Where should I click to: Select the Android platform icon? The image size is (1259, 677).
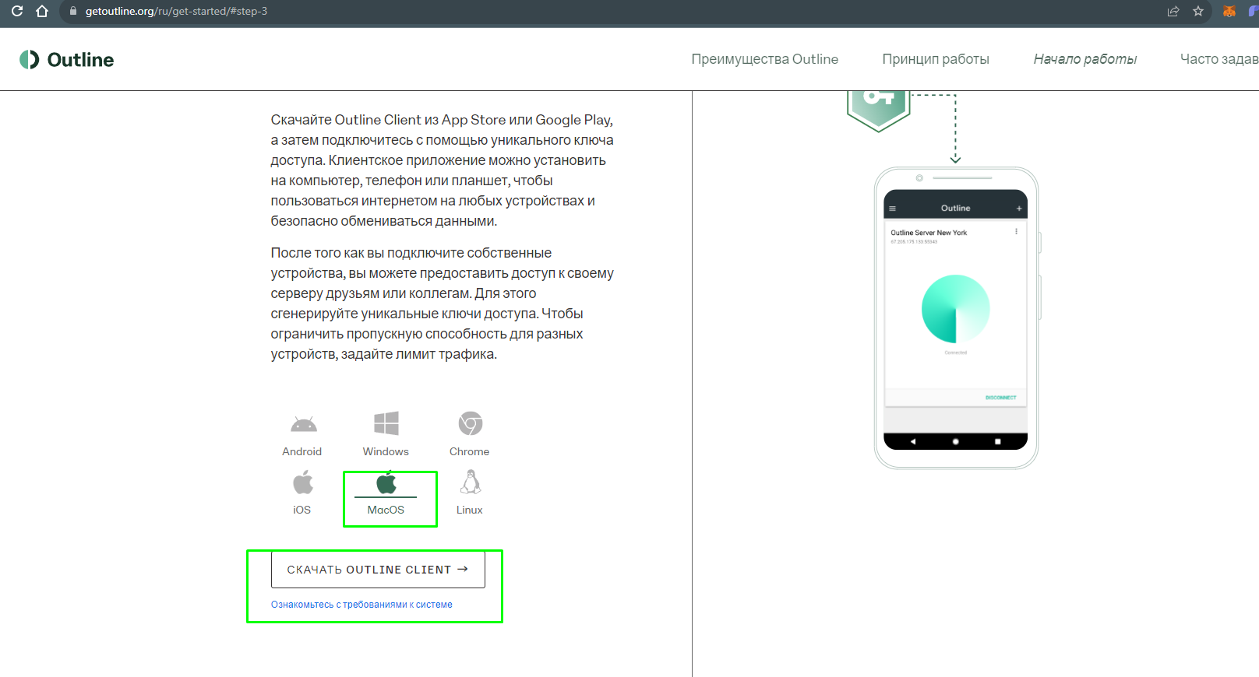click(303, 425)
